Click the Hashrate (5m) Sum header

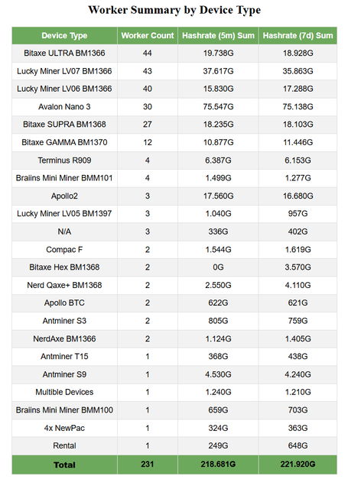(x=218, y=36)
